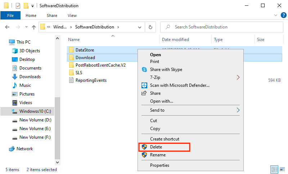Click the Wind... breadcrumb in address bar
Screen dimensions: 288x174
[60, 27]
